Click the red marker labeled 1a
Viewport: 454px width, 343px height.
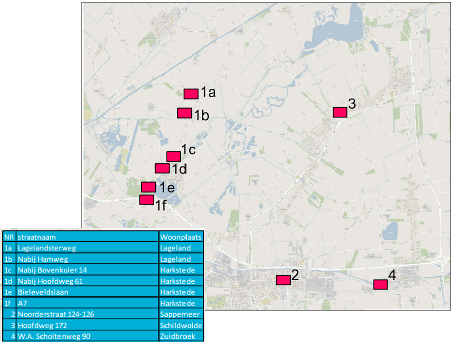[x=191, y=94]
